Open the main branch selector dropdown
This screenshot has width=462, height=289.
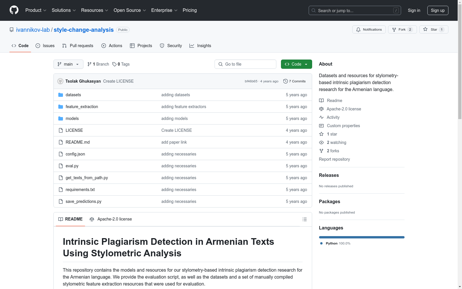point(68,64)
